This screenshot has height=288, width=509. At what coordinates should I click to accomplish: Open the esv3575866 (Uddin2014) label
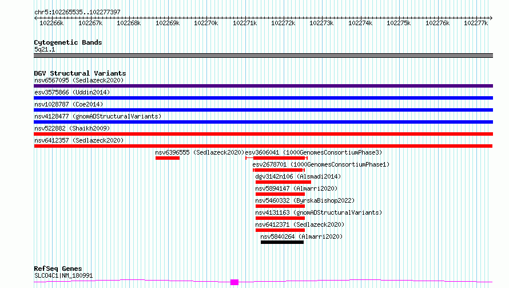72,92
